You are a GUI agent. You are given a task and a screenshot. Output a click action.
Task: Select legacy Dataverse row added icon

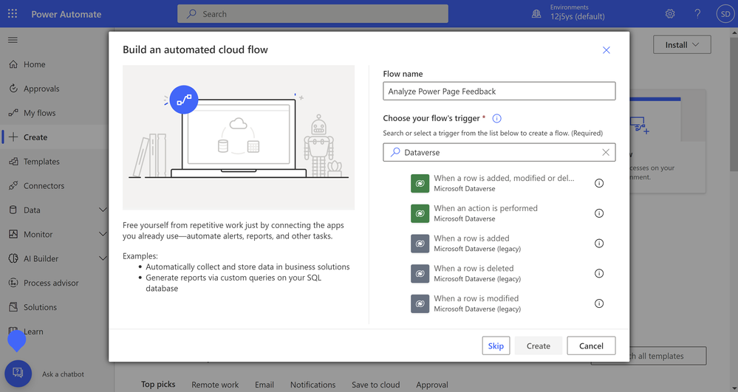420,244
